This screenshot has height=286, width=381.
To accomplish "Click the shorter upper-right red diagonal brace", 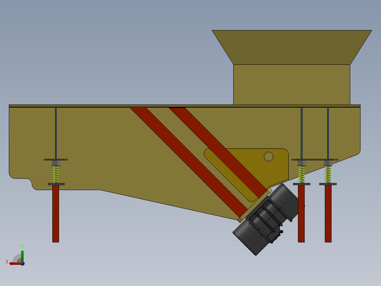I will [x=218, y=152].
